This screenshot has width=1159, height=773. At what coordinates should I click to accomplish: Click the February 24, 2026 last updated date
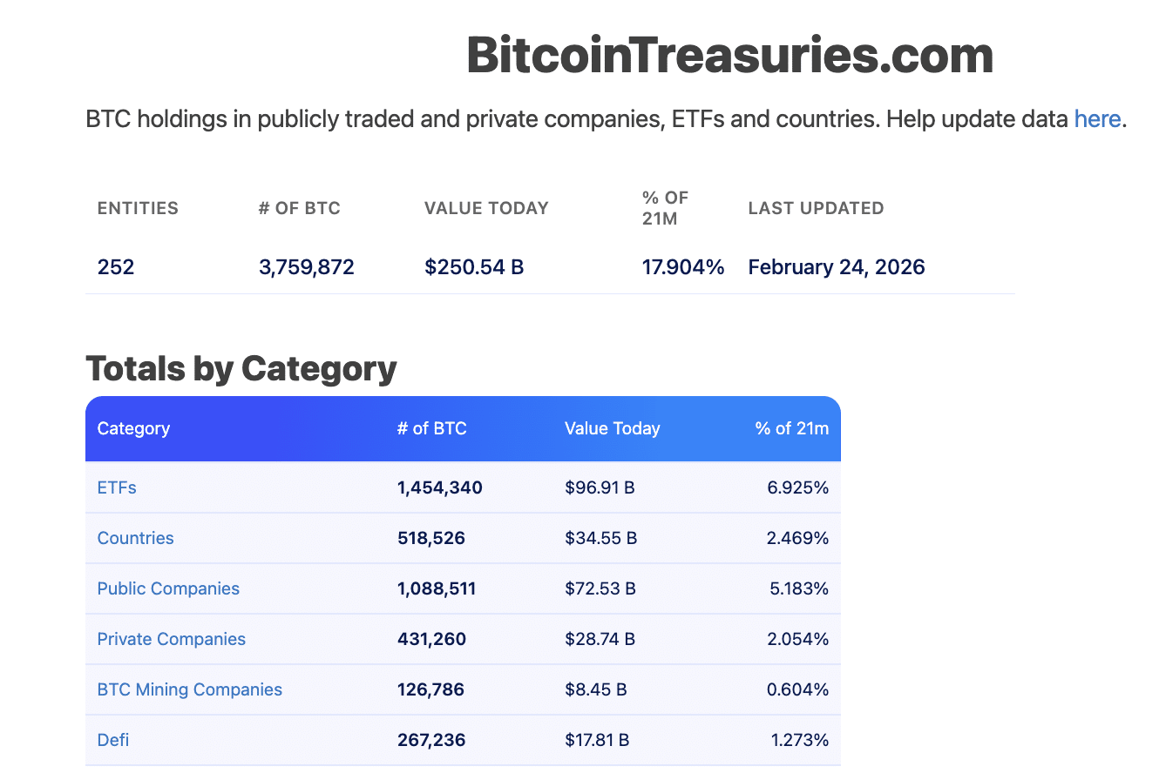tap(837, 267)
